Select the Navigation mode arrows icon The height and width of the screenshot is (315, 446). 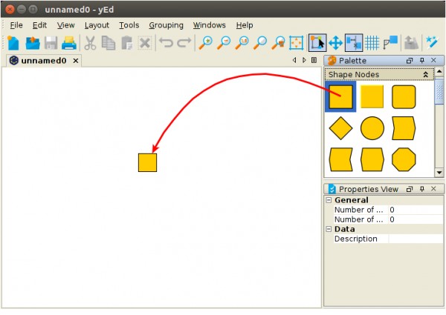(x=335, y=43)
